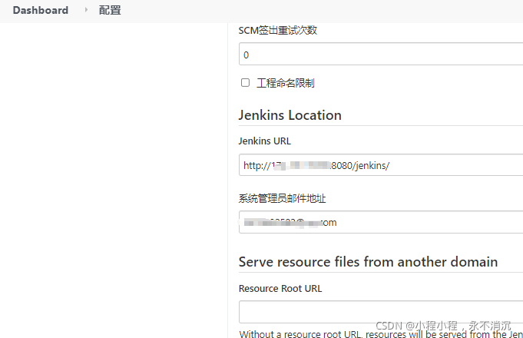
Task: Focus the 系统管理员邮件地址 input field
Action: coord(381,222)
